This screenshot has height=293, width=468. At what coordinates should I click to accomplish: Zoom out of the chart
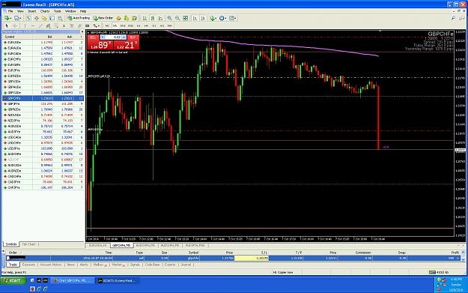click(177, 18)
